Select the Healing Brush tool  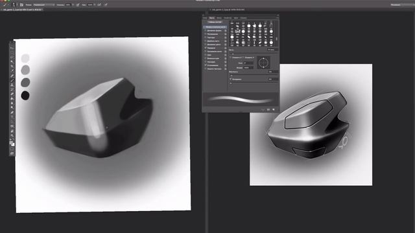point(12,76)
